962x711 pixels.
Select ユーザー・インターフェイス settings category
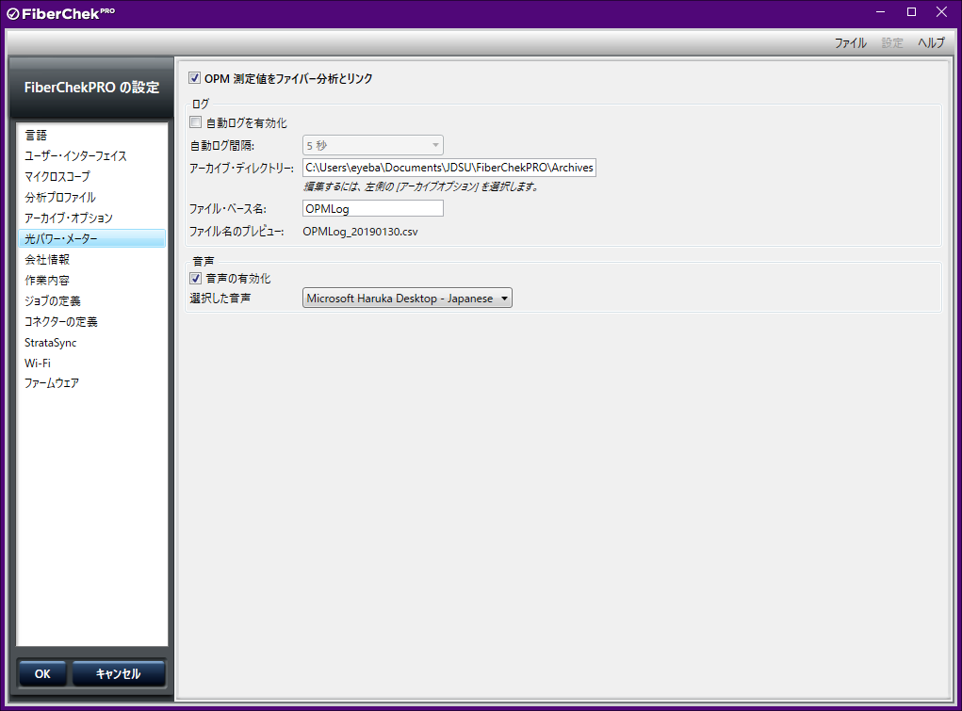click(x=92, y=155)
